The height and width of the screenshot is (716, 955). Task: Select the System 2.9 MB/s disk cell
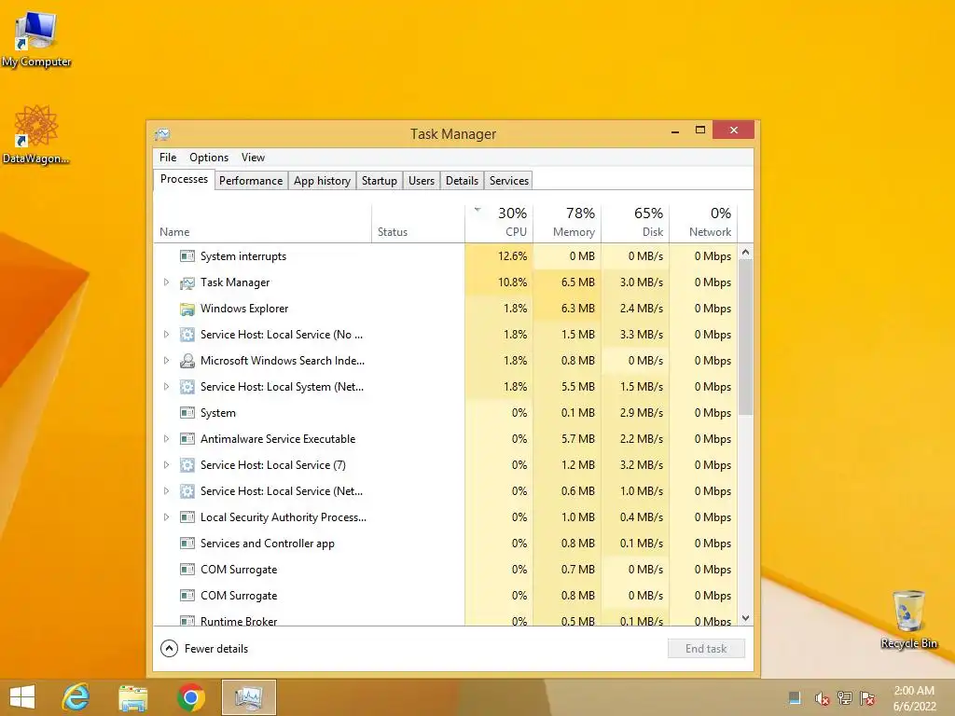coord(635,413)
